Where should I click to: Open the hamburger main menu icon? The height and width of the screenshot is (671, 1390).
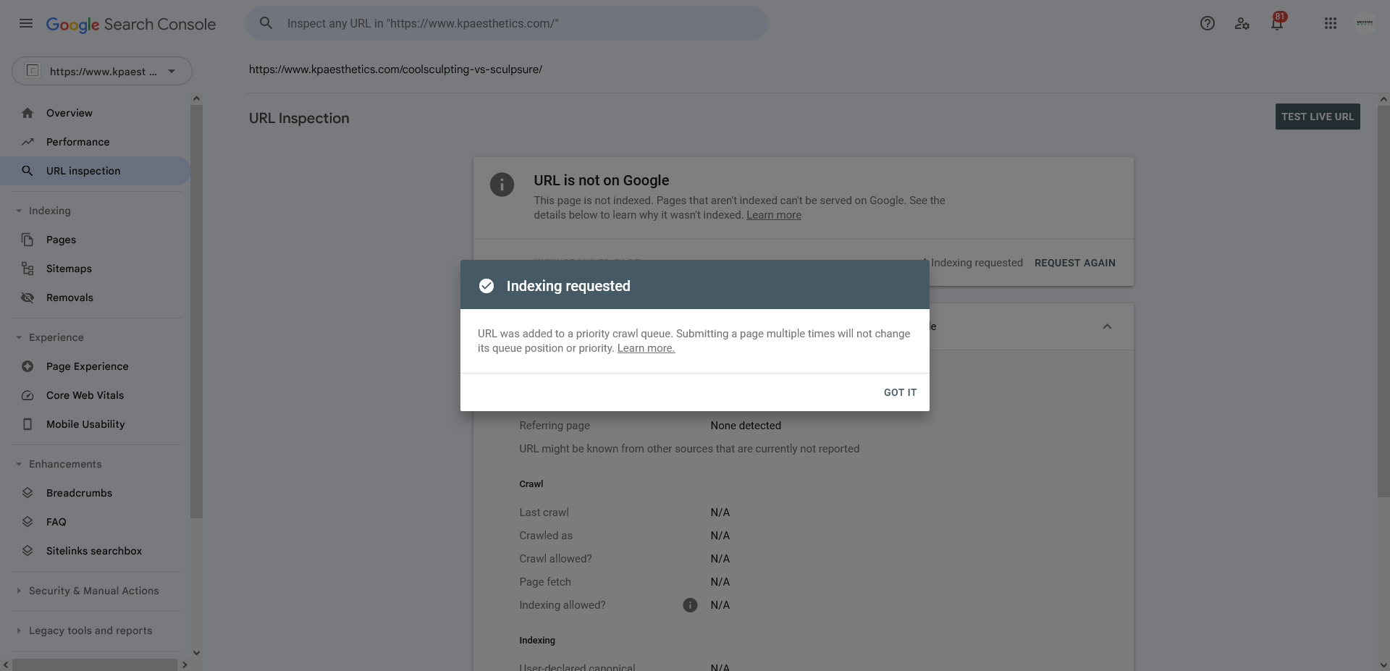[x=26, y=23]
